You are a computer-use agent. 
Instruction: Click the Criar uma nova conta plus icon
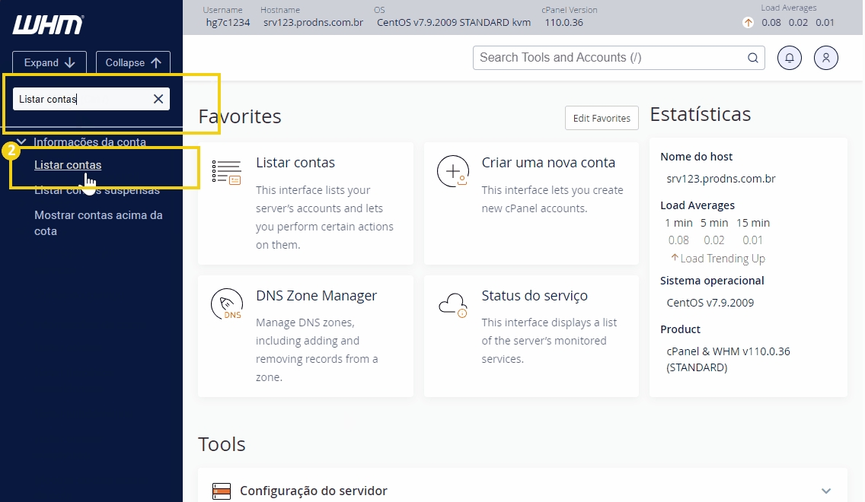point(453,171)
